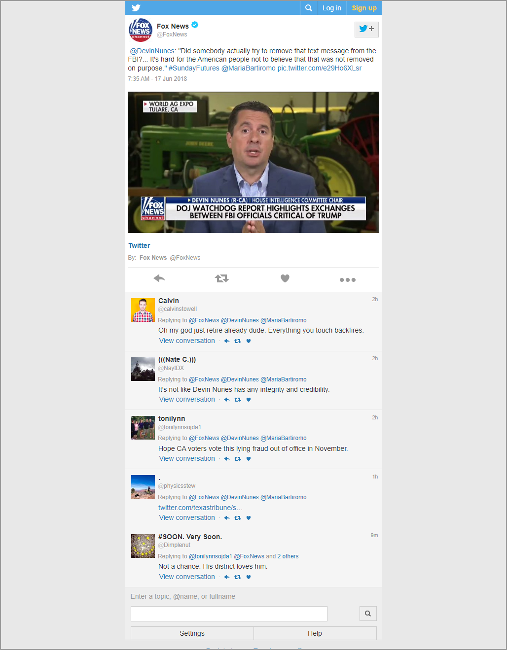This screenshot has height=650, width=507.
Task: Open pic.twitter.com/e29Ho6XLsr link
Action: pyautogui.click(x=320, y=68)
